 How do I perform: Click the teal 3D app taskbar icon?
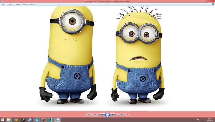click(50, 120)
